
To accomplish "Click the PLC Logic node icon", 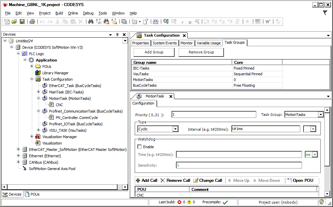I will point(25,54).
